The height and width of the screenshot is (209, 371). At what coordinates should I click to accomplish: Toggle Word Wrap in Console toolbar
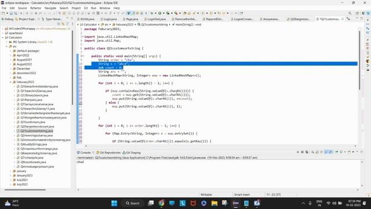click(x=322, y=152)
